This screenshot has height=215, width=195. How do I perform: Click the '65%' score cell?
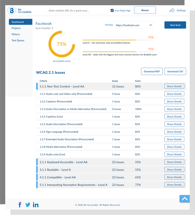point(138,177)
